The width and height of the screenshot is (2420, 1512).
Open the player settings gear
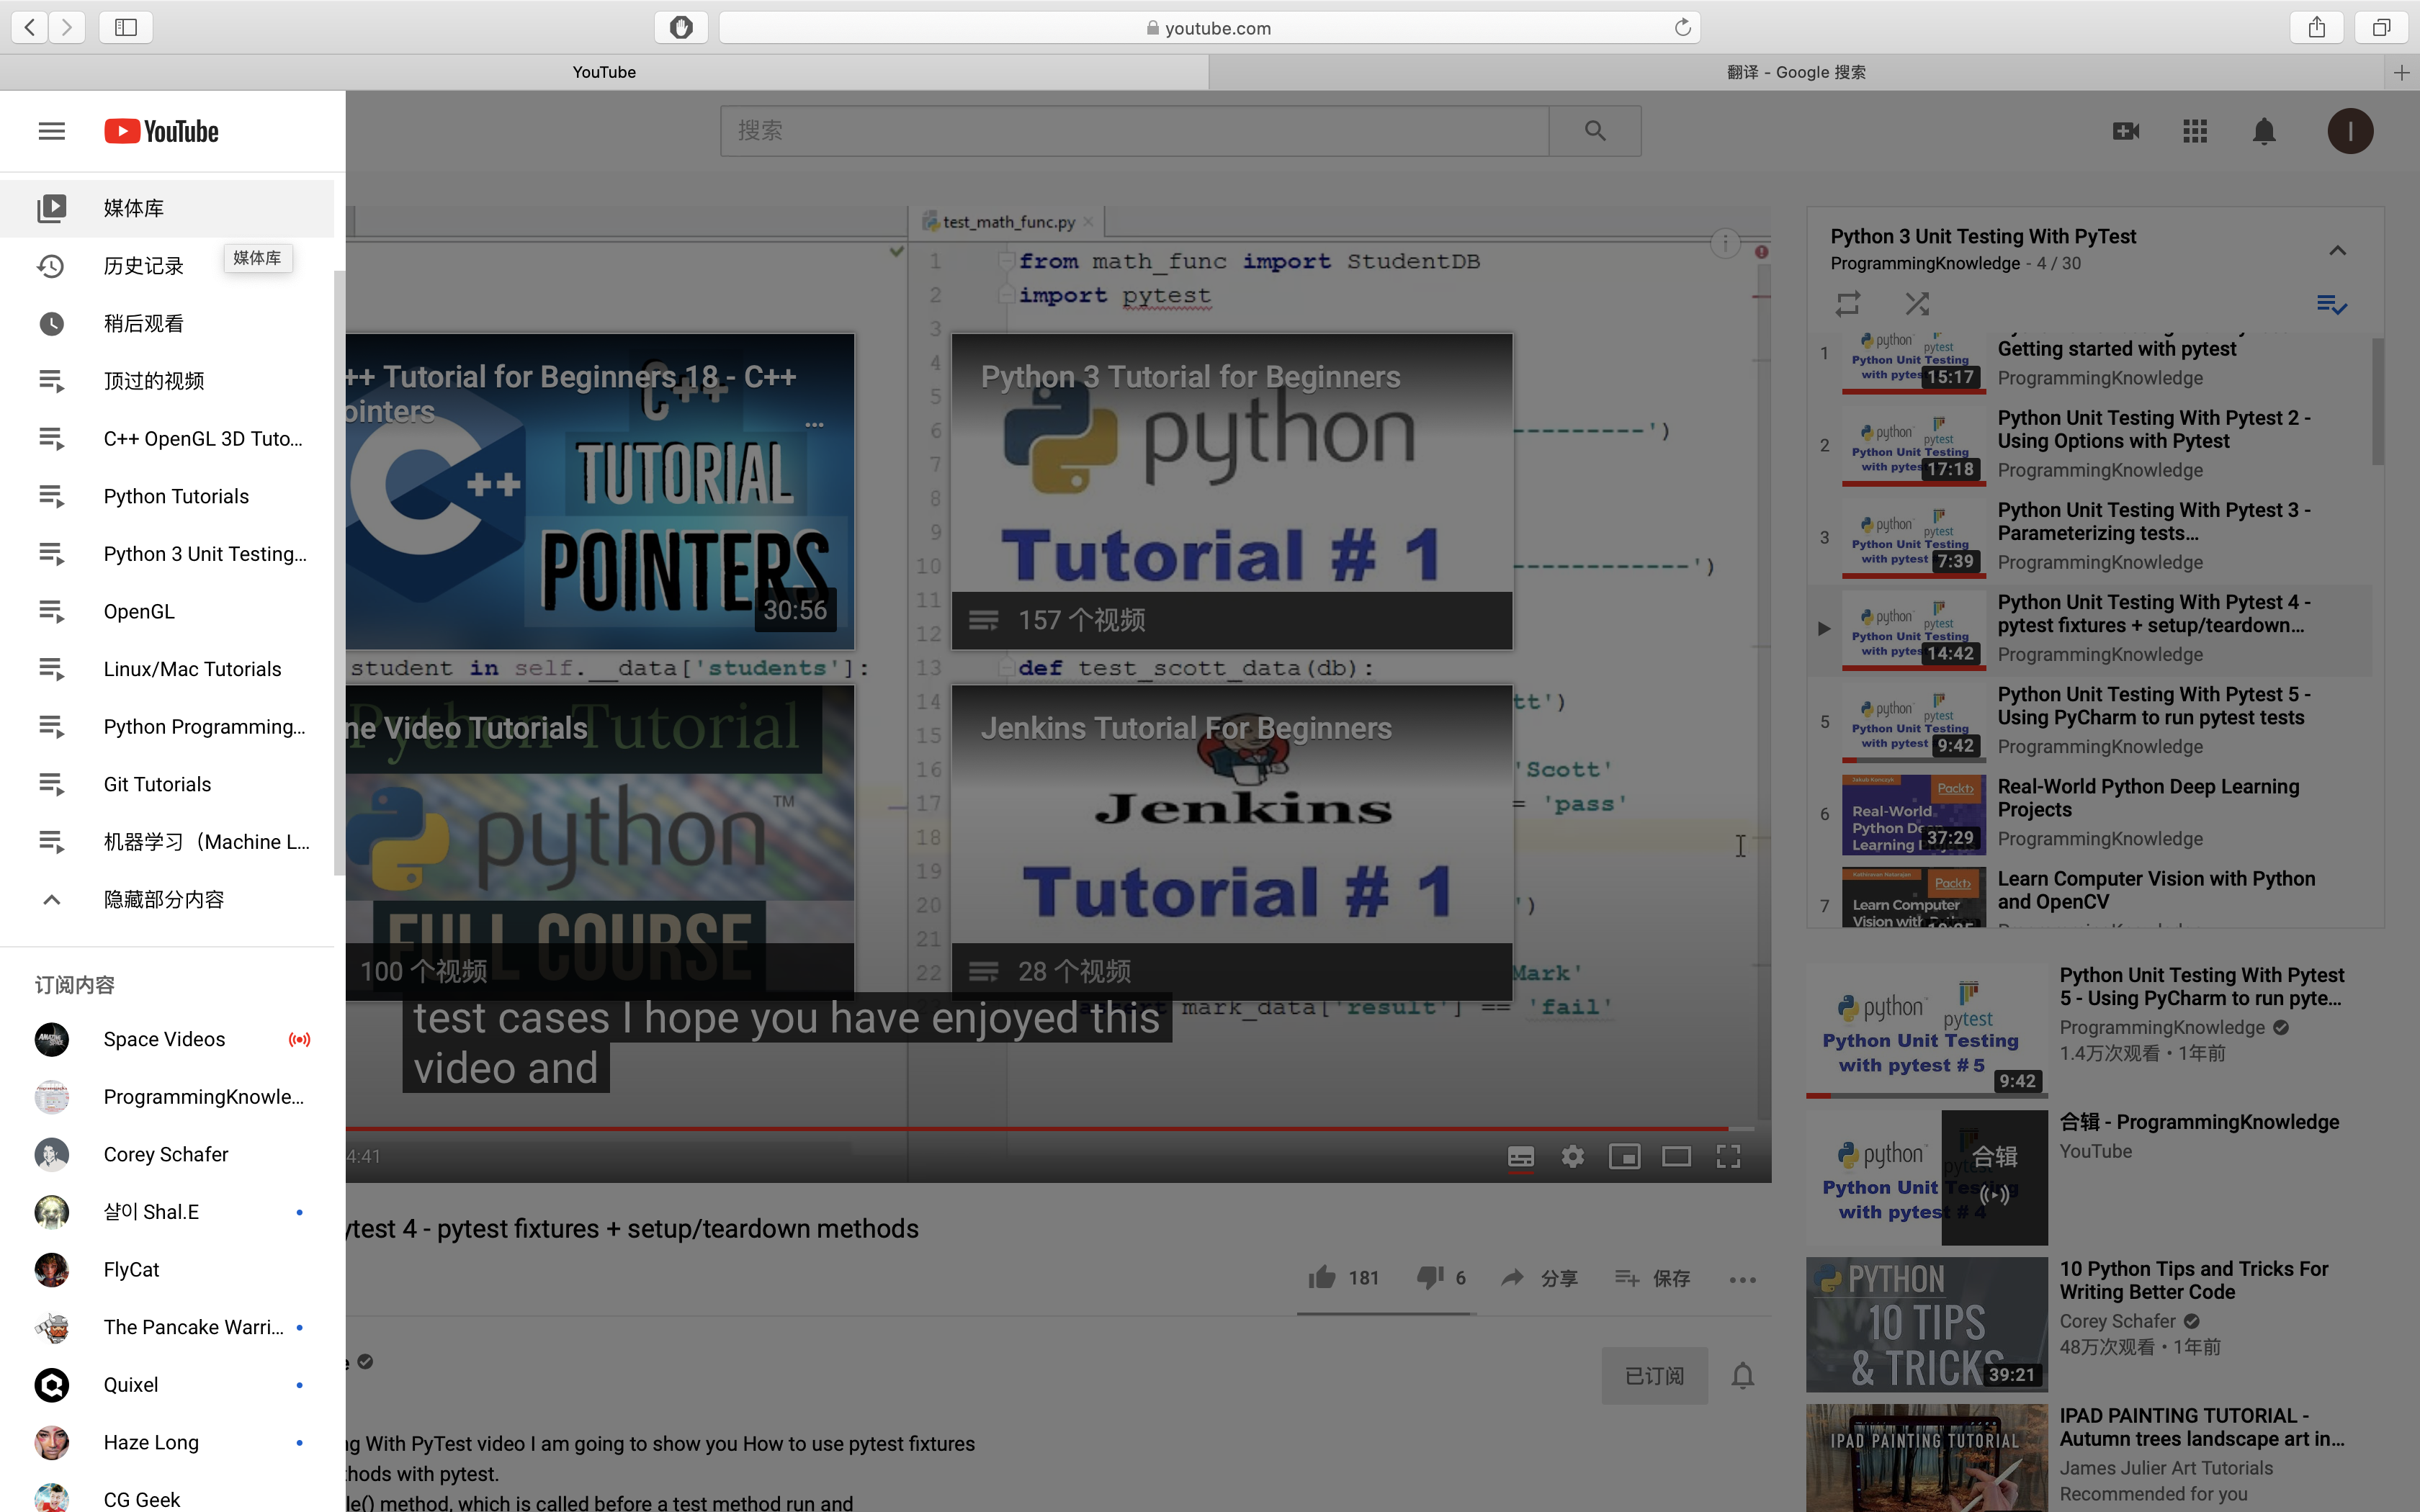click(1572, 1156)
